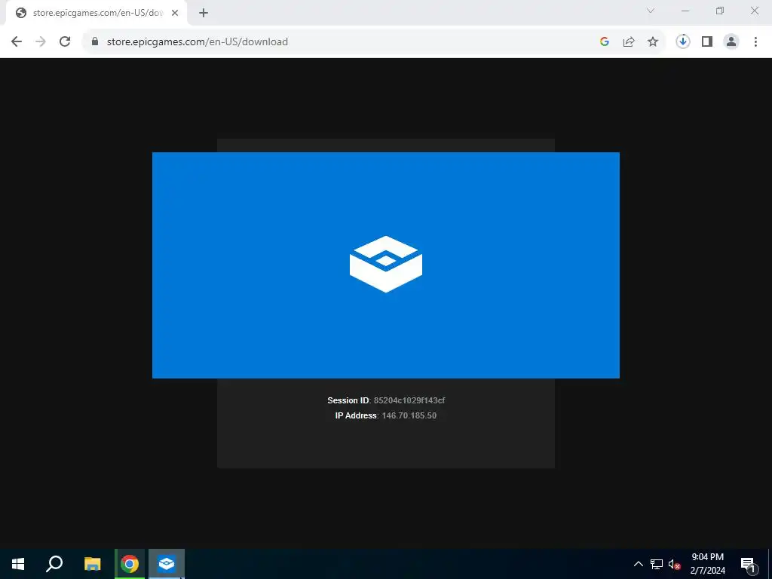Close the store.epicgames.com tab

pos(175,14)
